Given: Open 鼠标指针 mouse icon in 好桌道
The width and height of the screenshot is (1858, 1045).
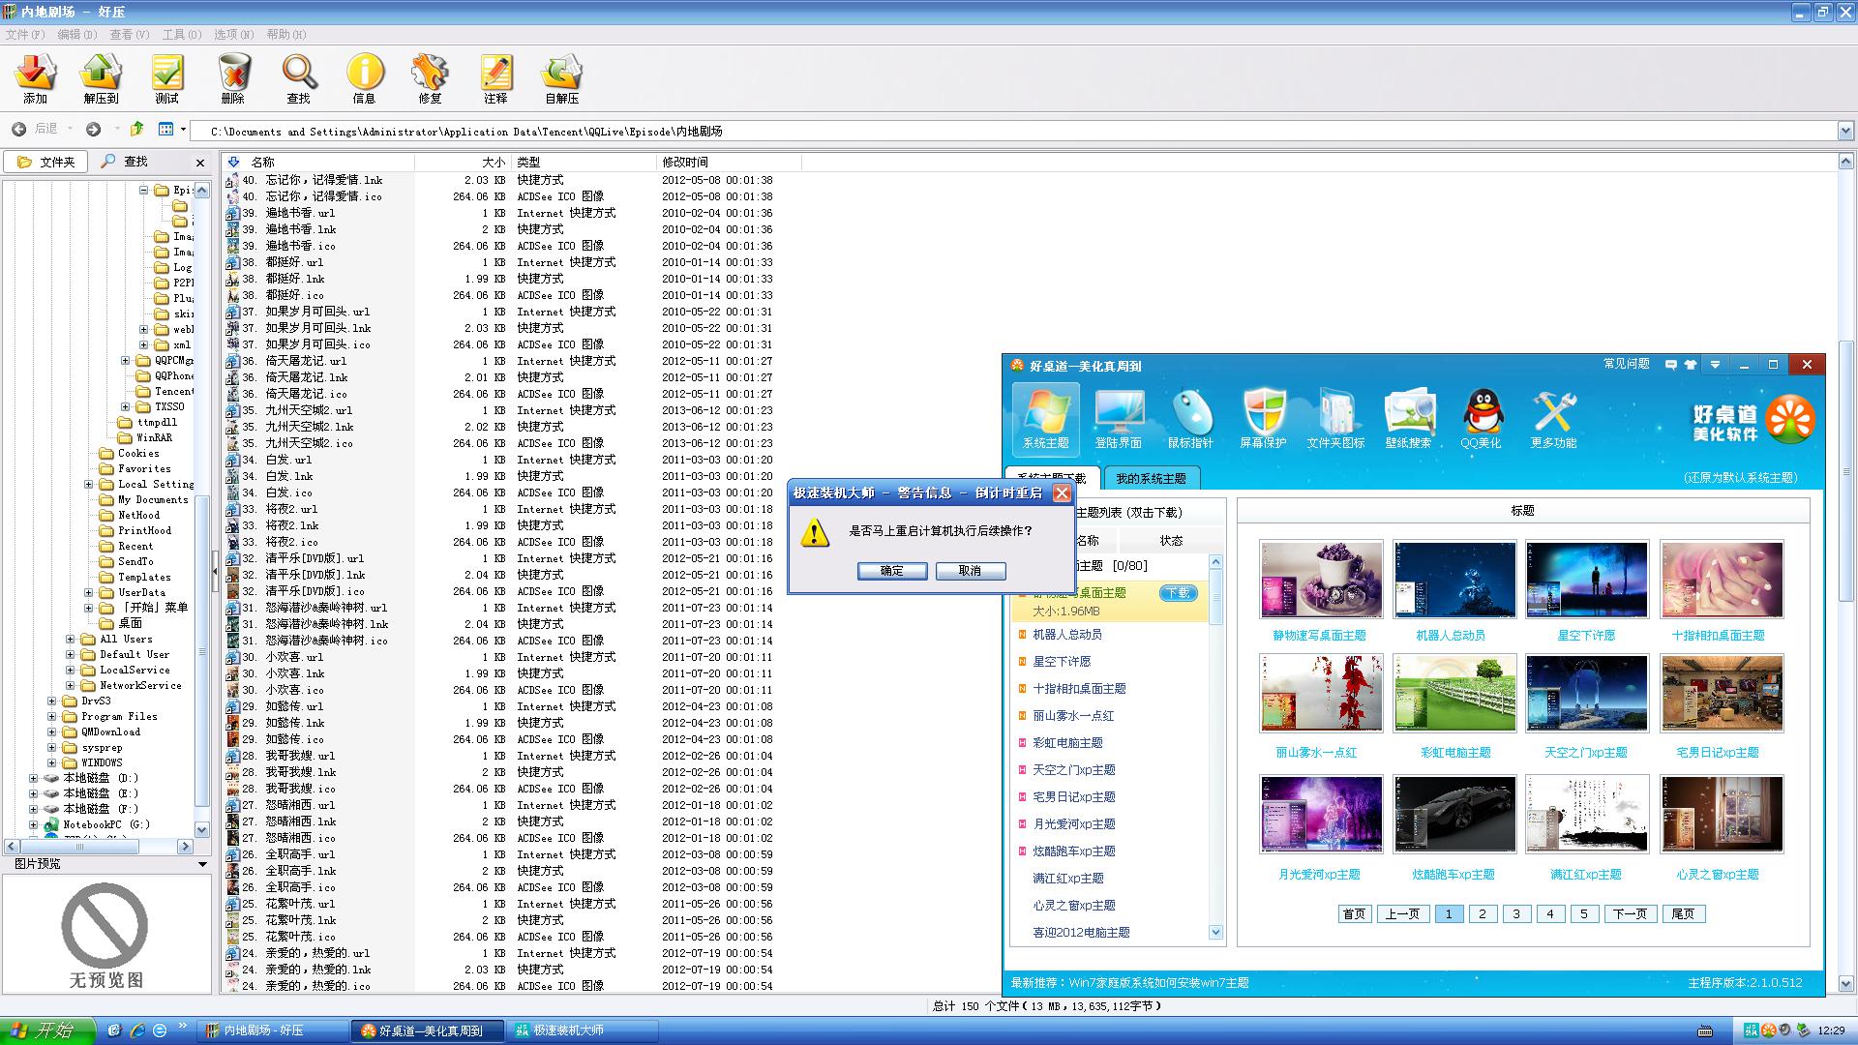Looking at the screenshot, I should [x=1190, y=418].
